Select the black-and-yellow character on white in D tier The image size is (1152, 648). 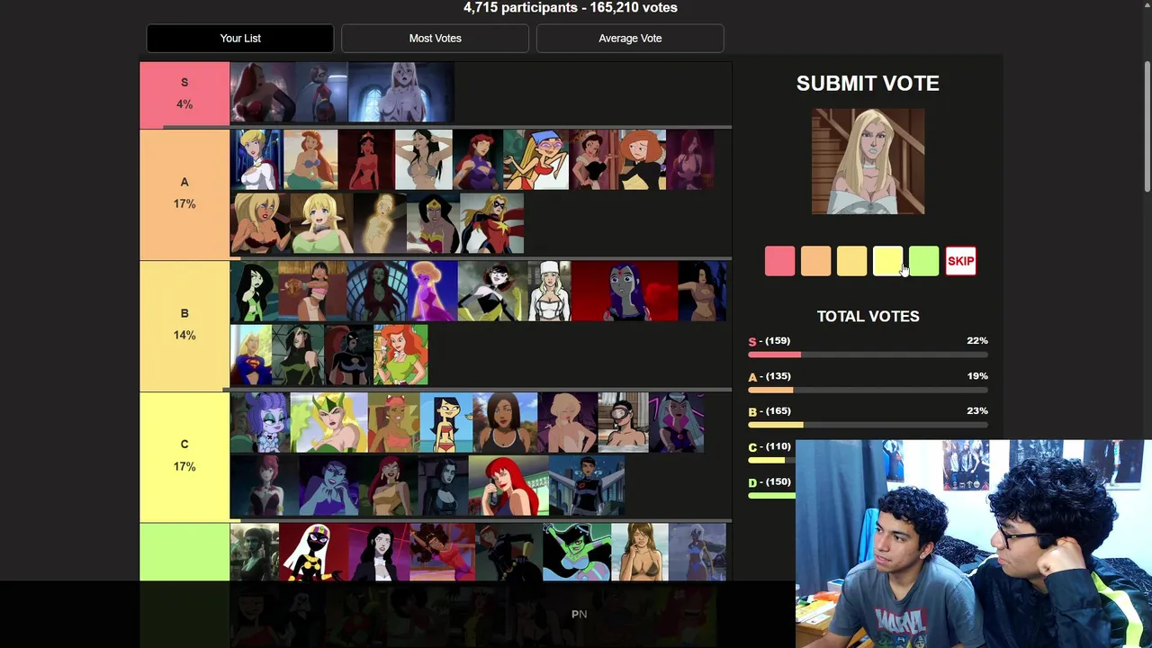point(312,553)
